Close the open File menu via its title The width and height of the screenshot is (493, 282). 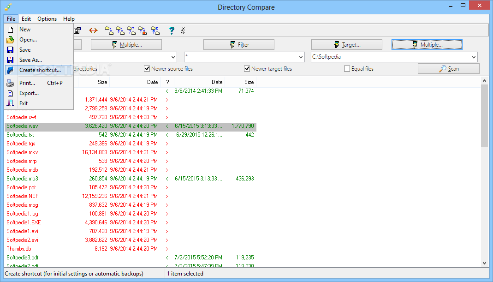tap(11, 19)
